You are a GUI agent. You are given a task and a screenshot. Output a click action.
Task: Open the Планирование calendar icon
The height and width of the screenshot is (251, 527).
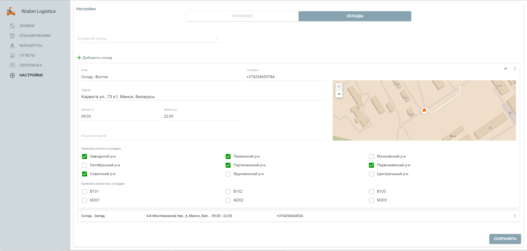12,36
